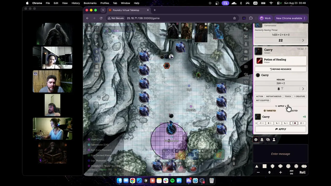This screenshot has width=331, height=186.
Task: Add a d12 die to the roll
Action: 288,166
